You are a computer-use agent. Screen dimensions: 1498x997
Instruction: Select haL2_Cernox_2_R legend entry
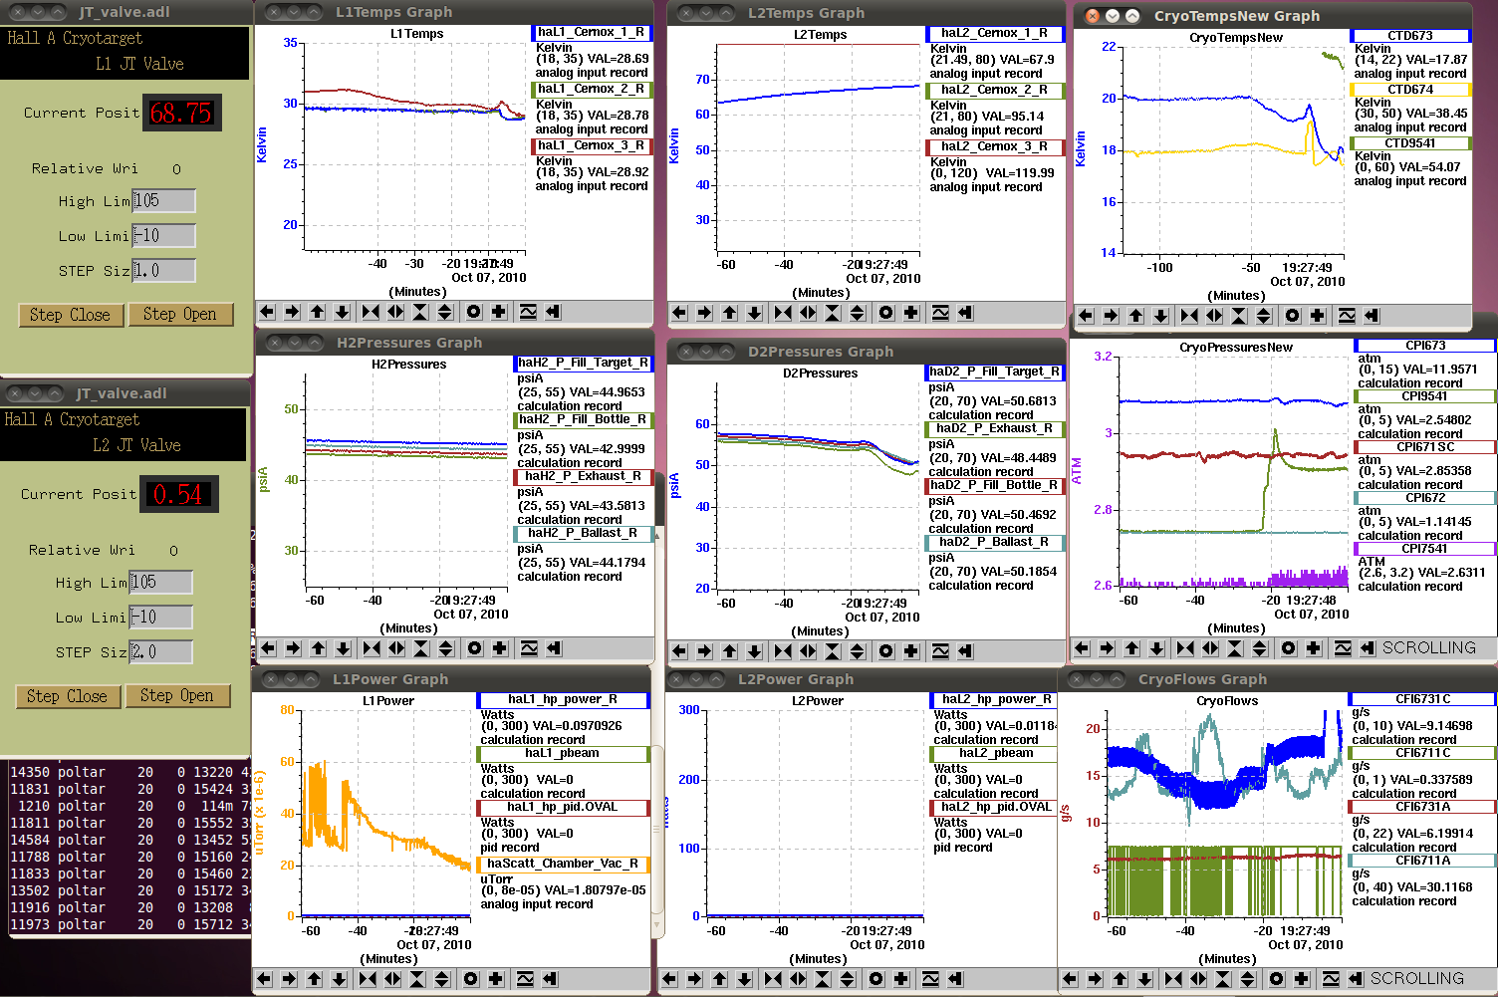coord(995,91)
